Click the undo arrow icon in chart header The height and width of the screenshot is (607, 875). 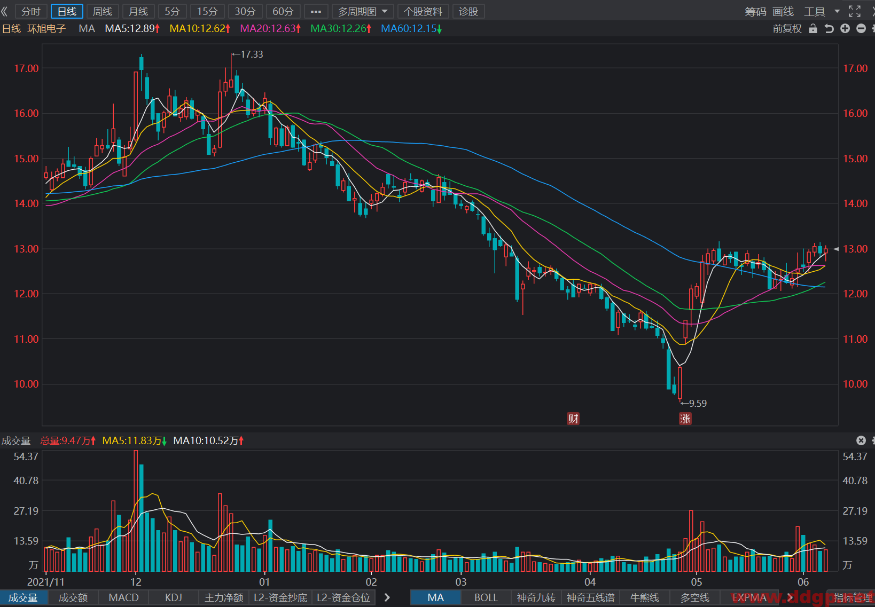(x=829, y=29)
